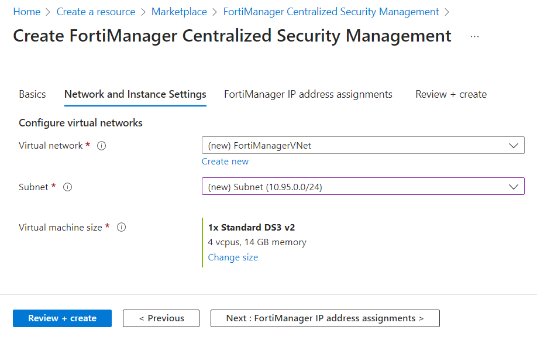Open the Create a resource breadcrumb
This screenshot has height=340, width=537.
coord(96,12)
